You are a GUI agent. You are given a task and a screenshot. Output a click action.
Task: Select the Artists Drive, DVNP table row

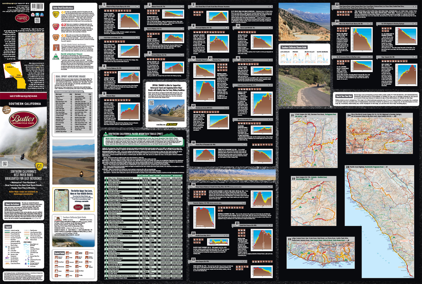143,207
